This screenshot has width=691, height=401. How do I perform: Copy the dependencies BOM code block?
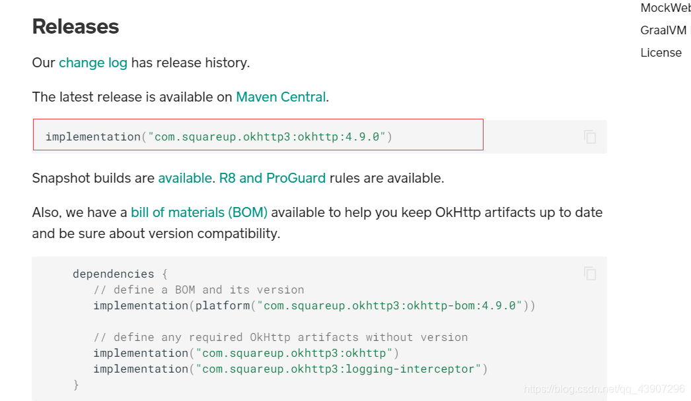590,273
